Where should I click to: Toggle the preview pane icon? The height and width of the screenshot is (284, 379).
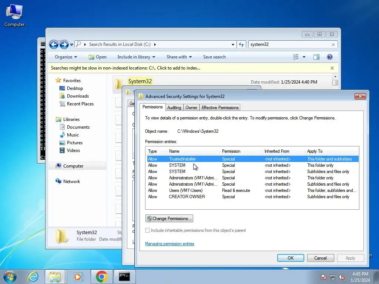pyautogui.click(x=316, y=57)
